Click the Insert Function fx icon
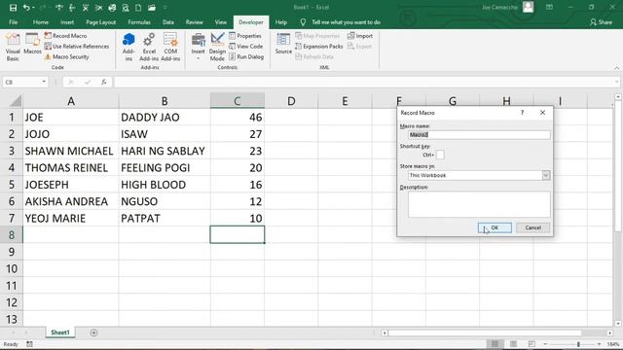The width and height of the screenshot is (623, 350). (104, 82)
